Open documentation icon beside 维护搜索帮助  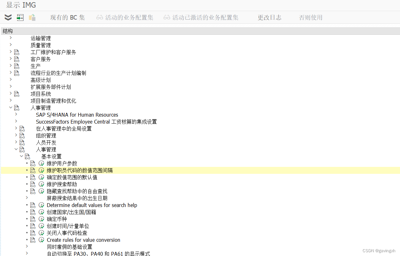pos(33,184)
